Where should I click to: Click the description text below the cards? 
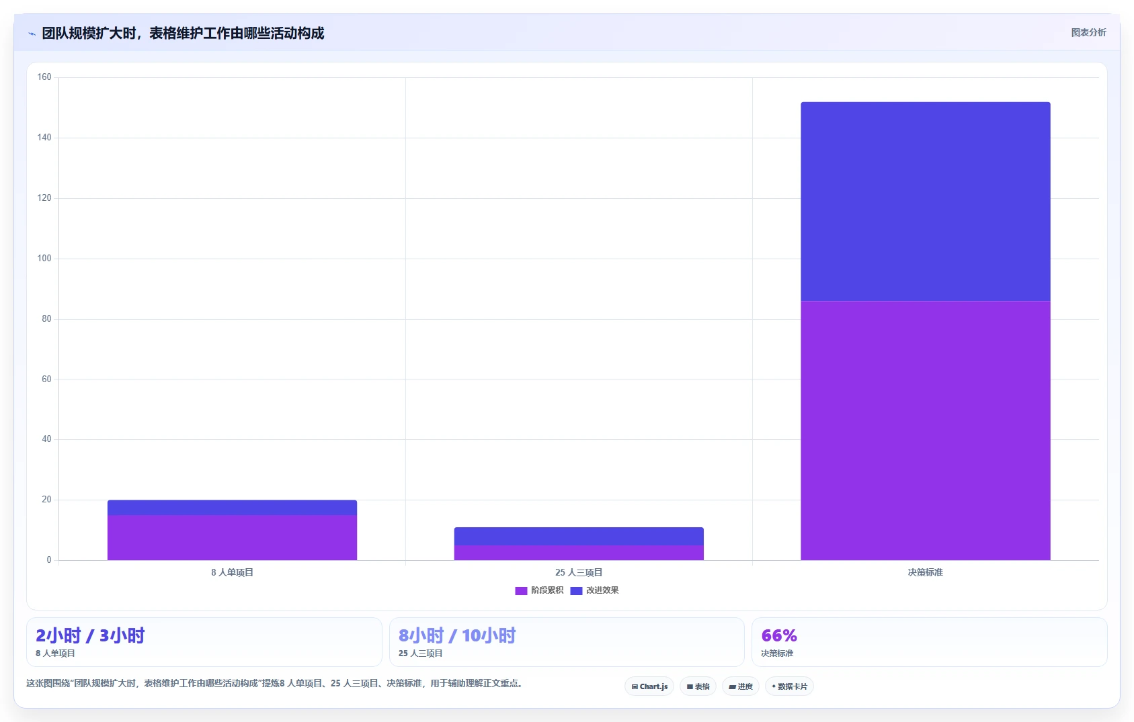pos(274,683)
